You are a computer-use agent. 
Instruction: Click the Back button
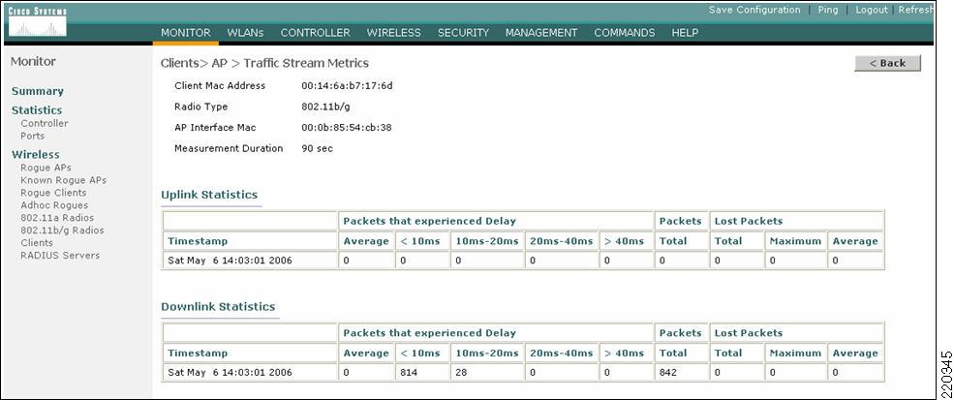(887, 63)
